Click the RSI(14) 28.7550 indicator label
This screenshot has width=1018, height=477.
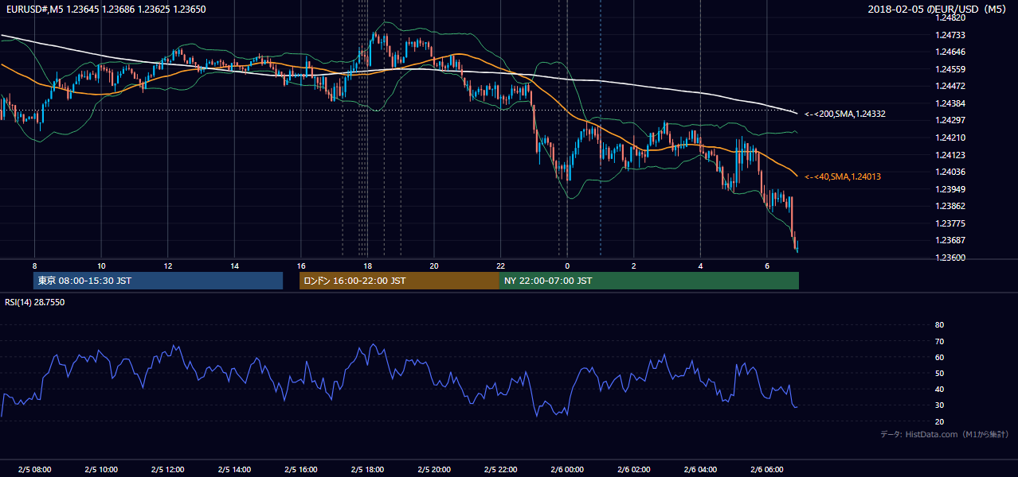coord(35,302)
